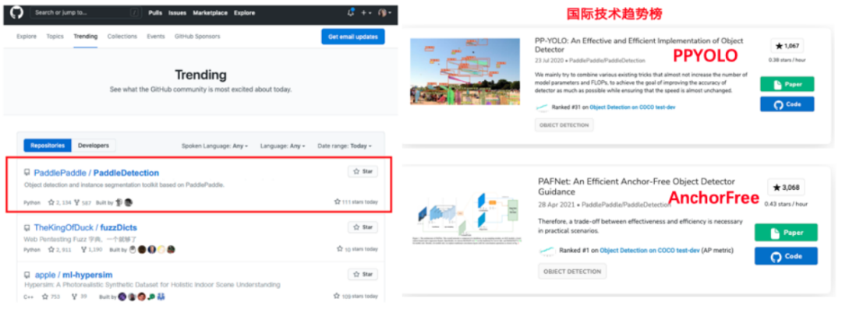Click the PAFNet Ranked #1 chart icon

coord(547,251)
